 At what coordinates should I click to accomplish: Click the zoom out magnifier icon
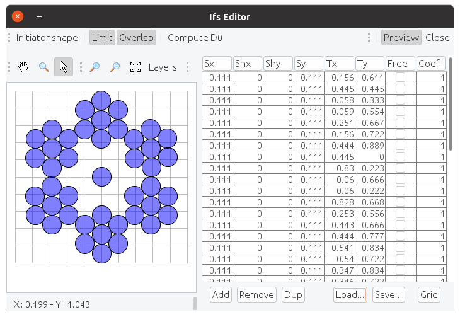tap(115, 67)
